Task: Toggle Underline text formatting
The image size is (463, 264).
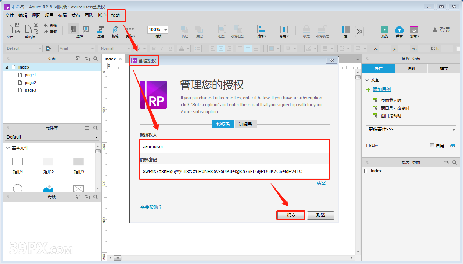Action: pyautogui.click(x=170, y=48)
